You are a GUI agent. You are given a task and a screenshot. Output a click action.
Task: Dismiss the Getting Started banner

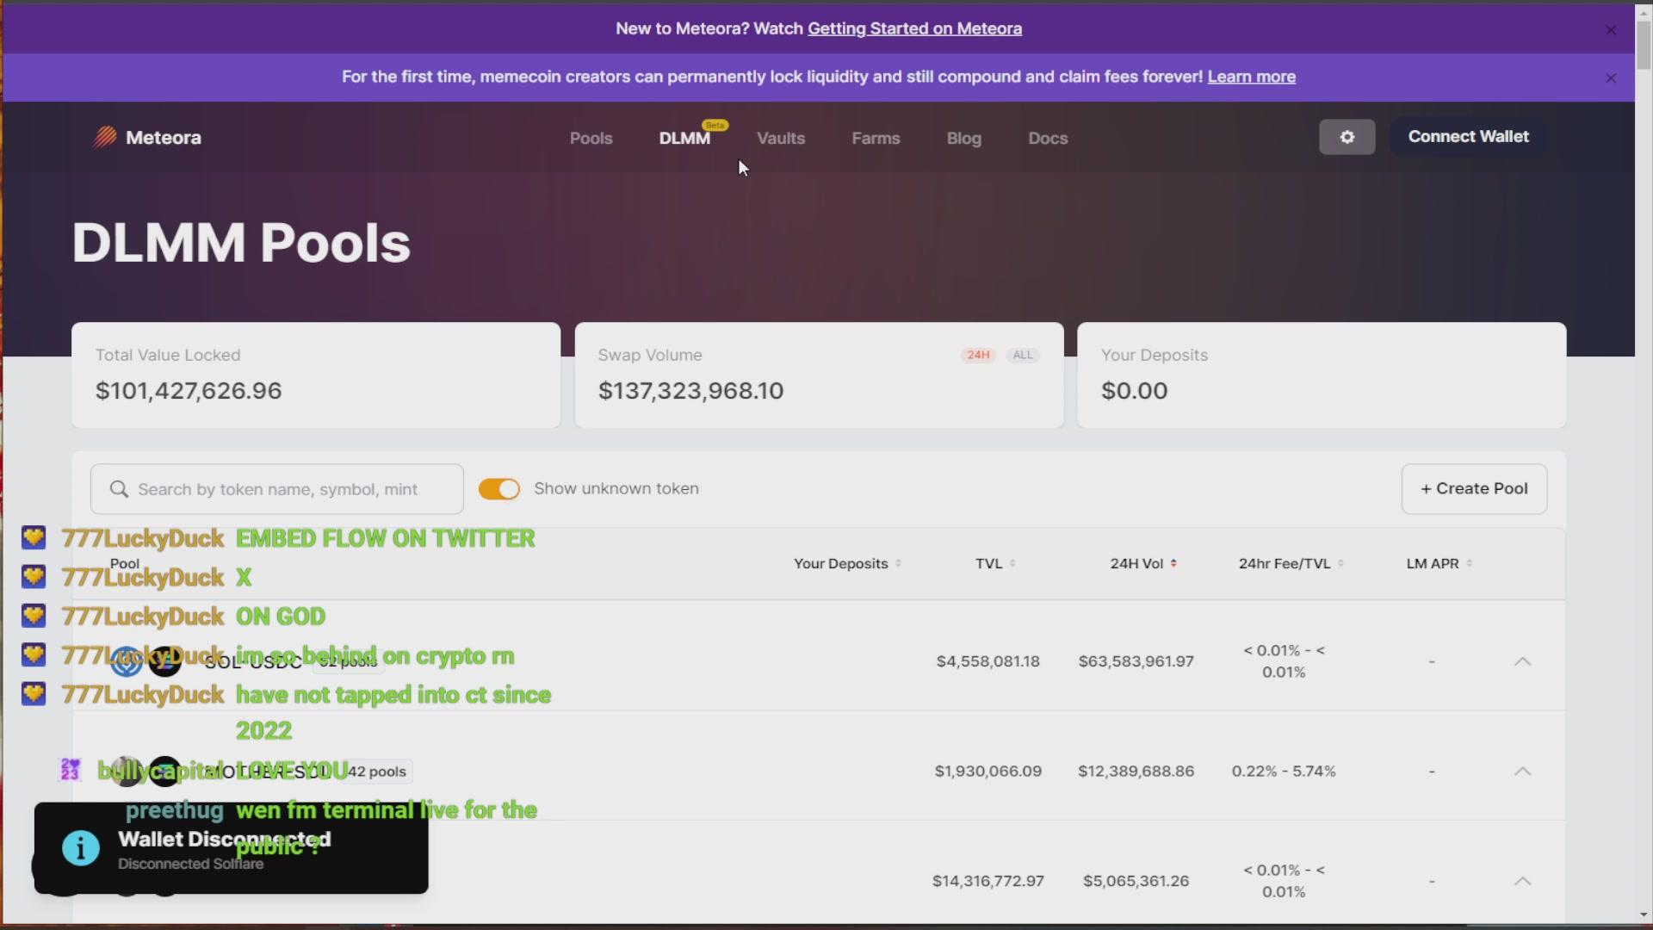click(1611, 30)
